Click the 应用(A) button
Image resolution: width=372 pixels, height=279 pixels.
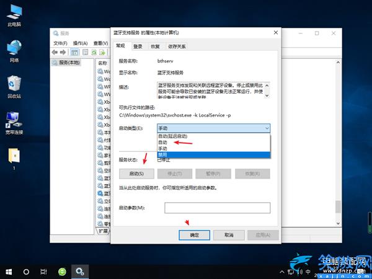point(263,235)
